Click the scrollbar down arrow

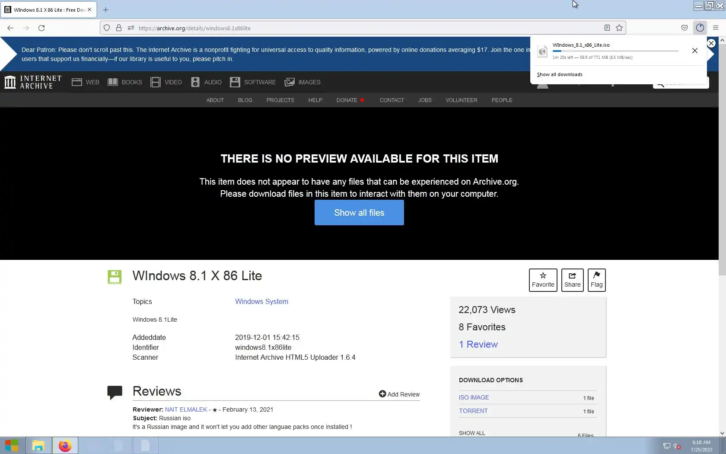click(x=722, y=433)
